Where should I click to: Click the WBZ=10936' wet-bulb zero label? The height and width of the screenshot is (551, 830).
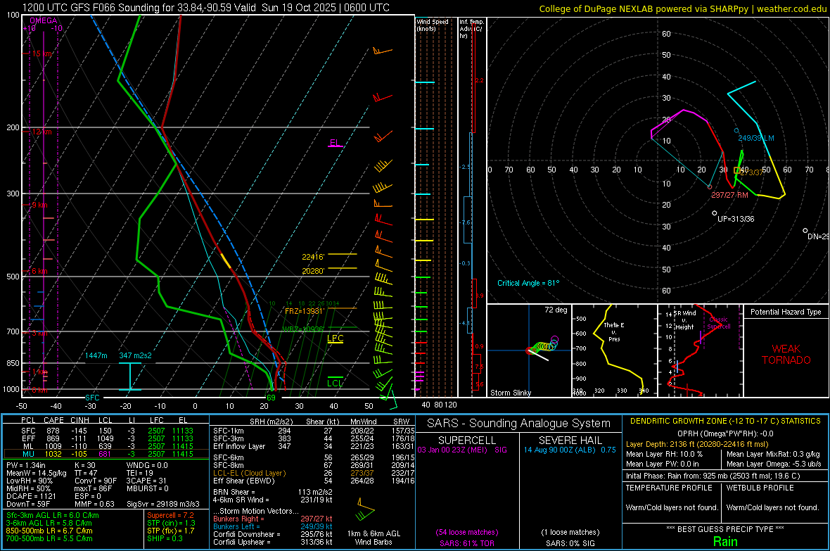coord(302,329)
